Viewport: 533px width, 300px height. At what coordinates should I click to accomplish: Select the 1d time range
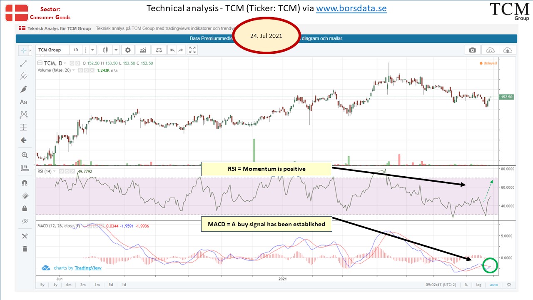pyautogui.click(x=124, y=285)
